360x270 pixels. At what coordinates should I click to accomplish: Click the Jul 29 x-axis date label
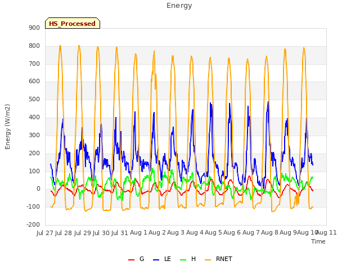point(83,233)
